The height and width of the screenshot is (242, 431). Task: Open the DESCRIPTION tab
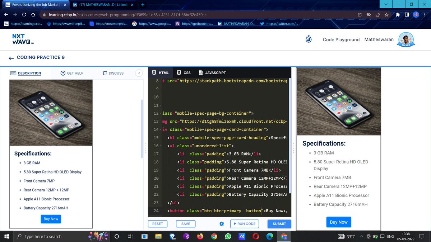(x=26, y=73)
